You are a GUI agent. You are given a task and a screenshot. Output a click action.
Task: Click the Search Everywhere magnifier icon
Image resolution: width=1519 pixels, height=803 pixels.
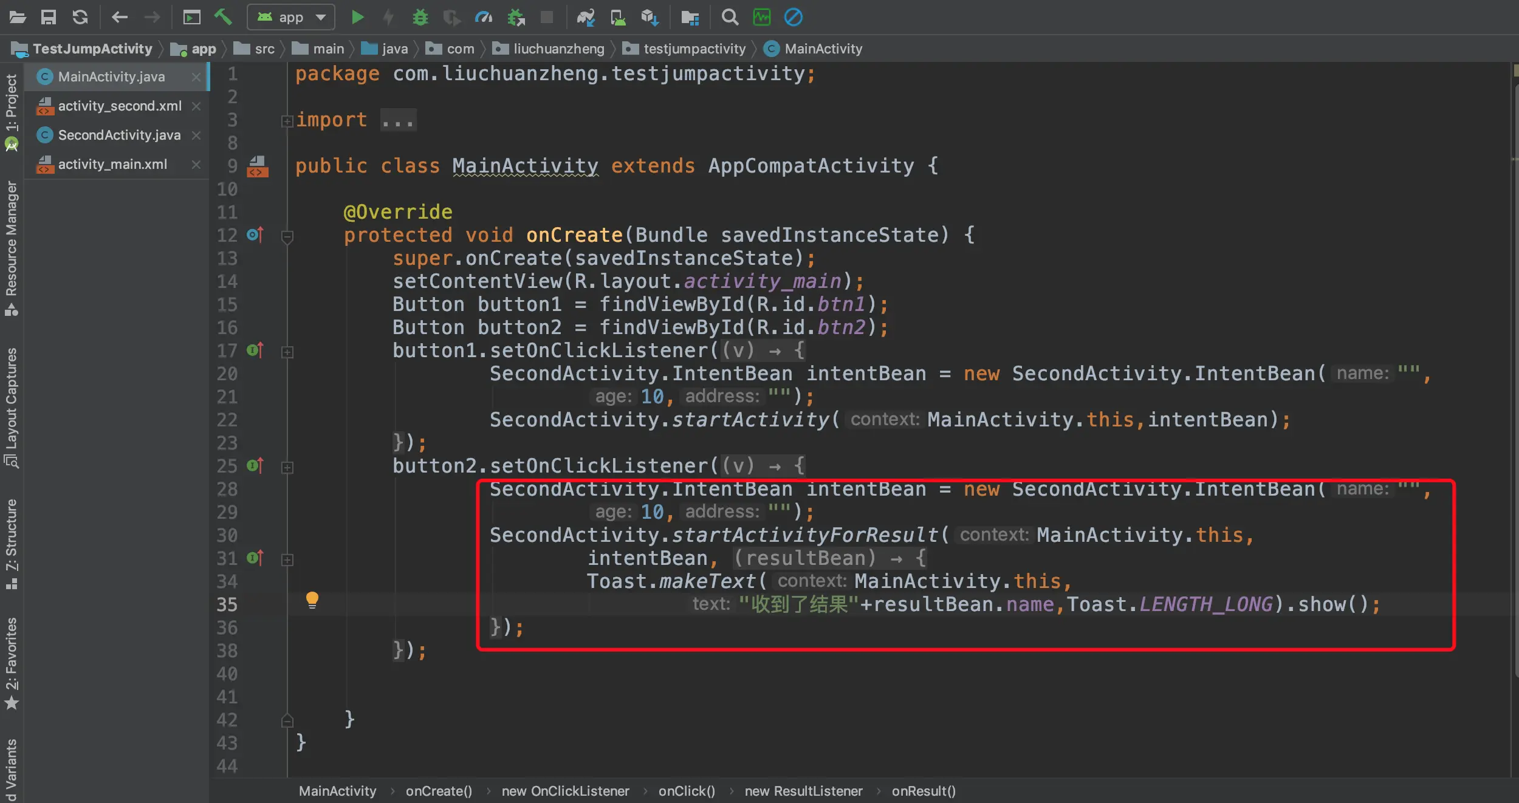[730, 17]
